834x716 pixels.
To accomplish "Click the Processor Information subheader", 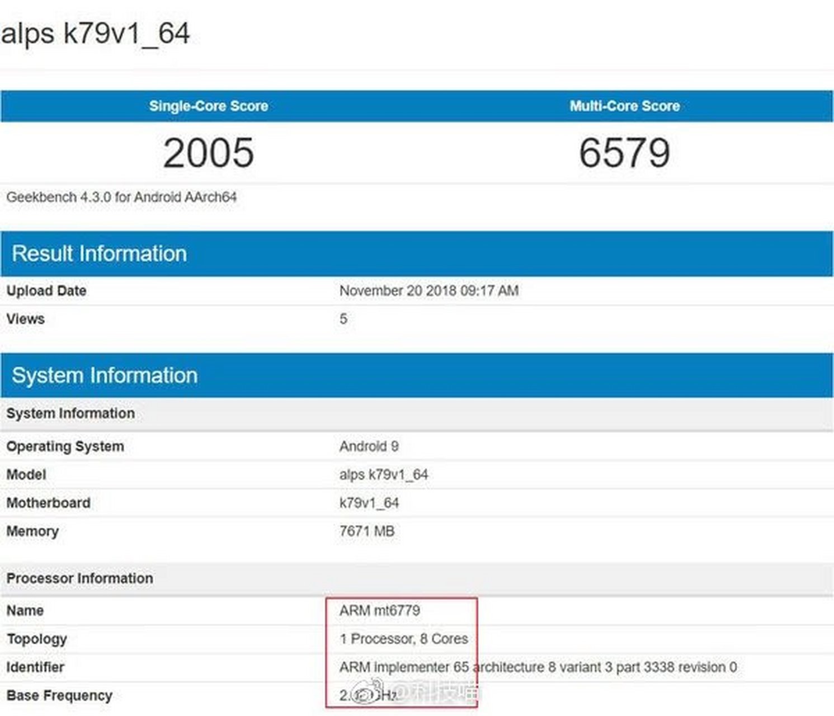I will point(79,578).
